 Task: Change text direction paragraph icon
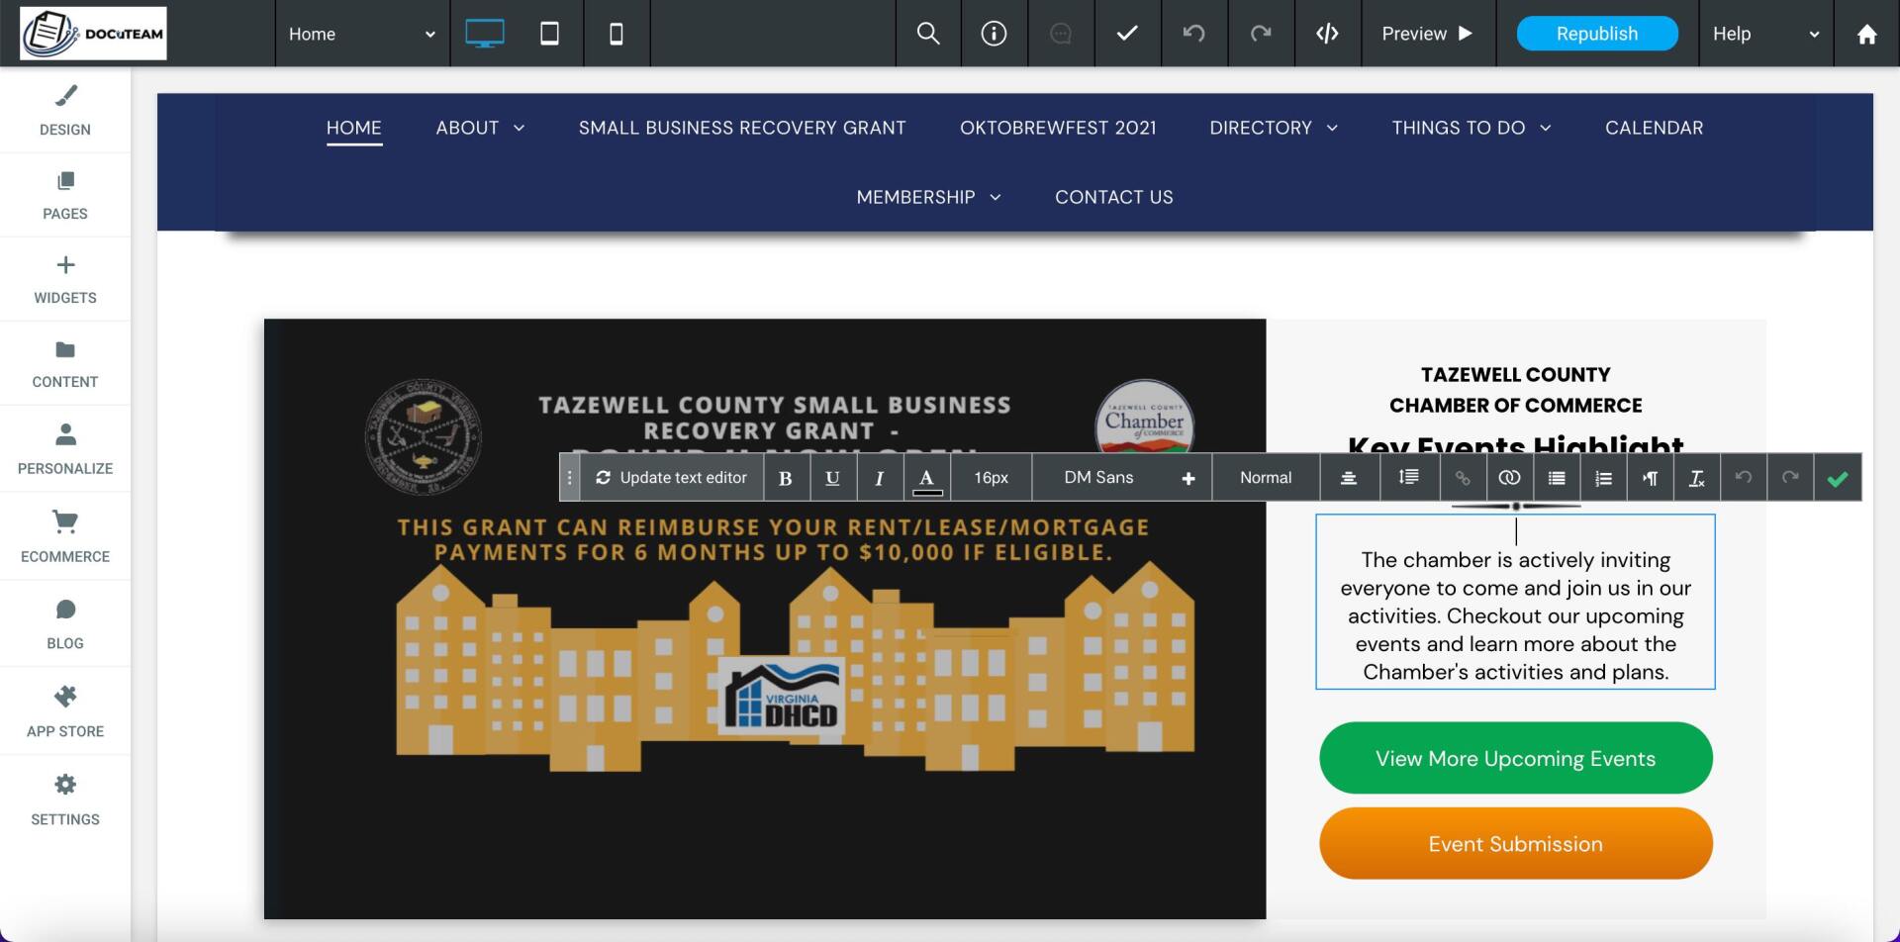[1650, 478]
